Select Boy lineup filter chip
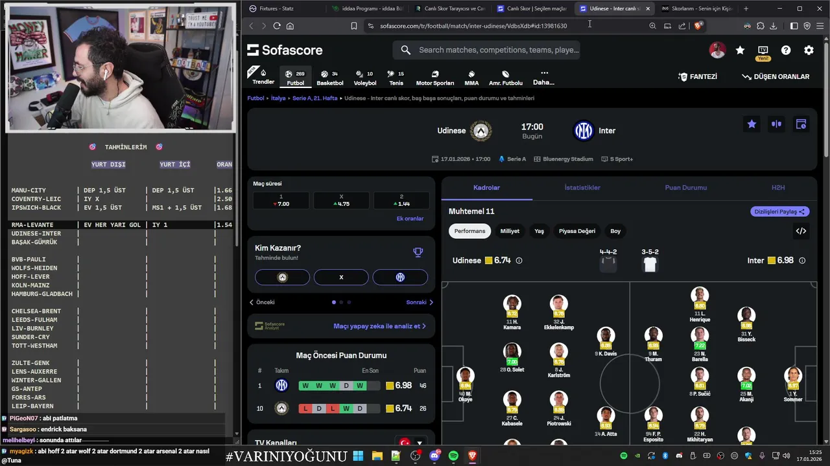 point(615,231)
